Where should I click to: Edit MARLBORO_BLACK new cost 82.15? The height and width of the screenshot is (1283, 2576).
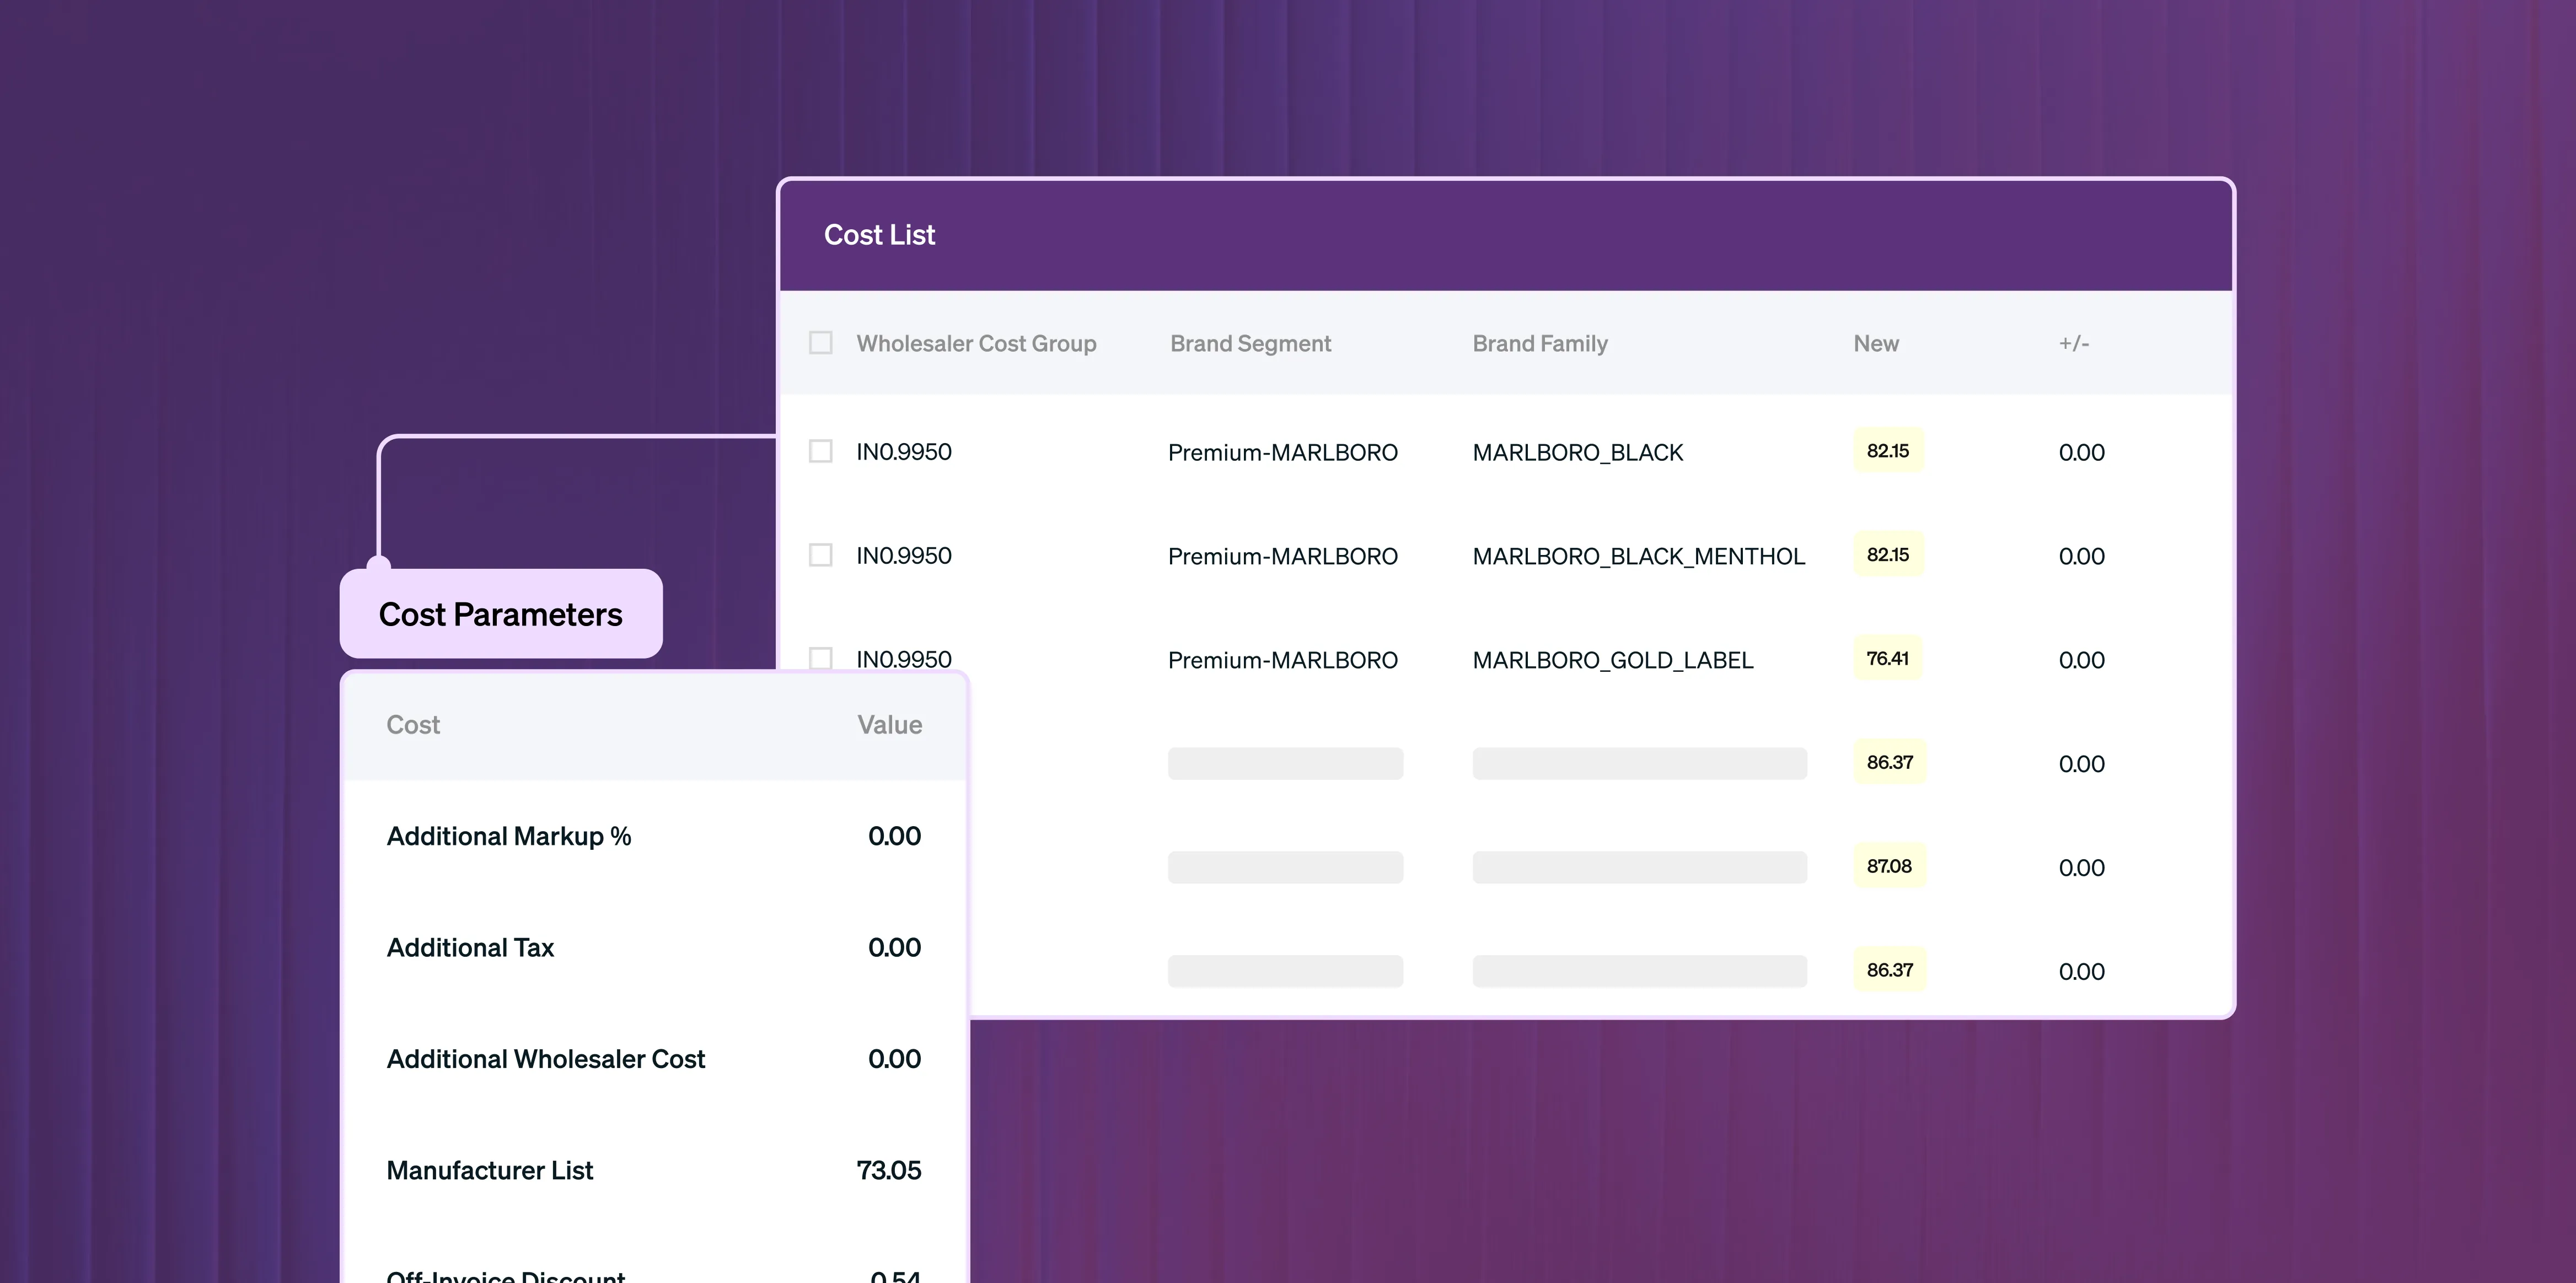pyautogui.click(x=1887, y=451)
